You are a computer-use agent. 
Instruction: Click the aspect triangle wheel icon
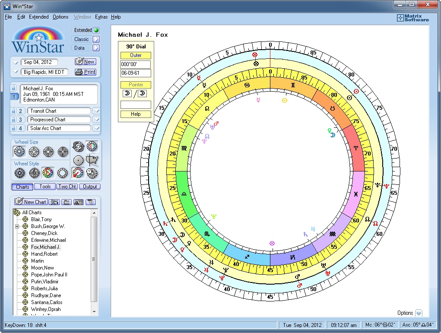pyautogui.click(x=92, y=146)
